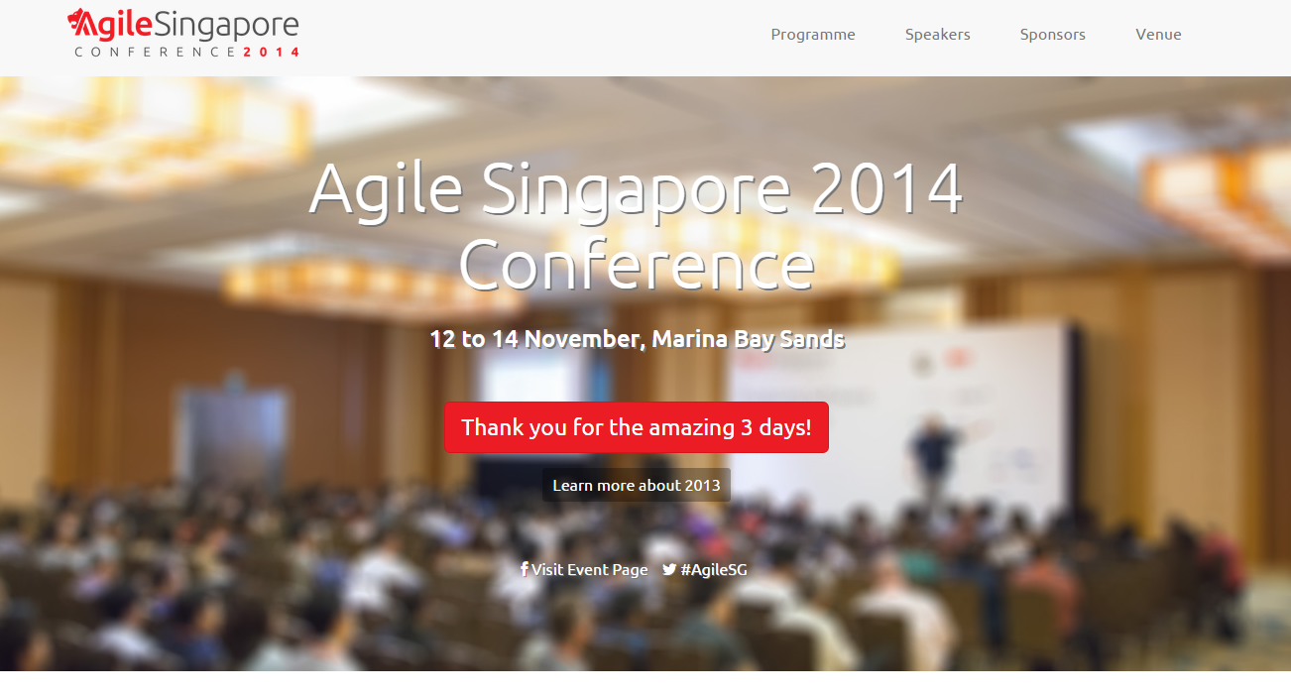Click the Twitter bird icon

pos(669,569)
